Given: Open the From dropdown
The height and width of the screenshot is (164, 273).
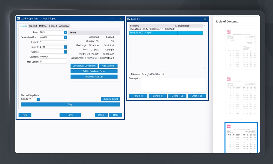Looking at the screenshot, I should (65, 32).
